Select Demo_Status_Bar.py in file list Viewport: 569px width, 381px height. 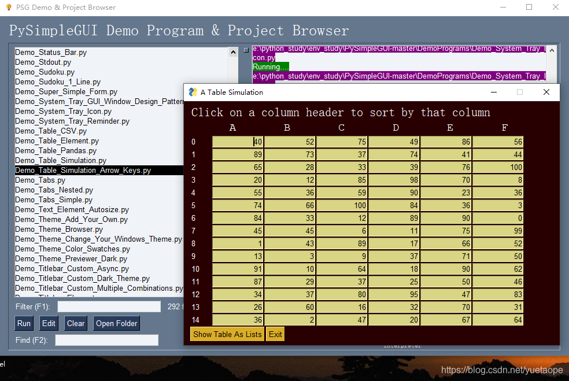[x=51, y=52]
